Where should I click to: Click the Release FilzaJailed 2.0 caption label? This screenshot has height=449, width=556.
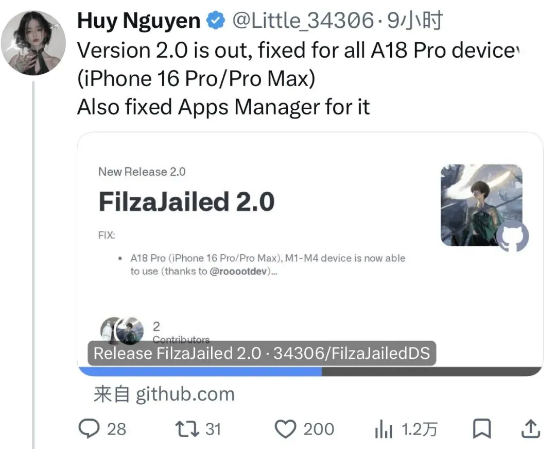pos(262,353)
